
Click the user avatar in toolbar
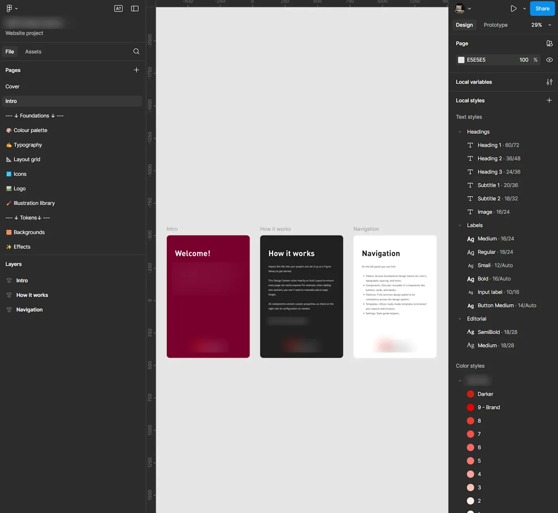[x=460, y=8]
